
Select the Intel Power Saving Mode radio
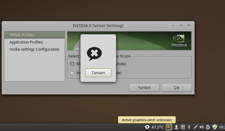72,73
